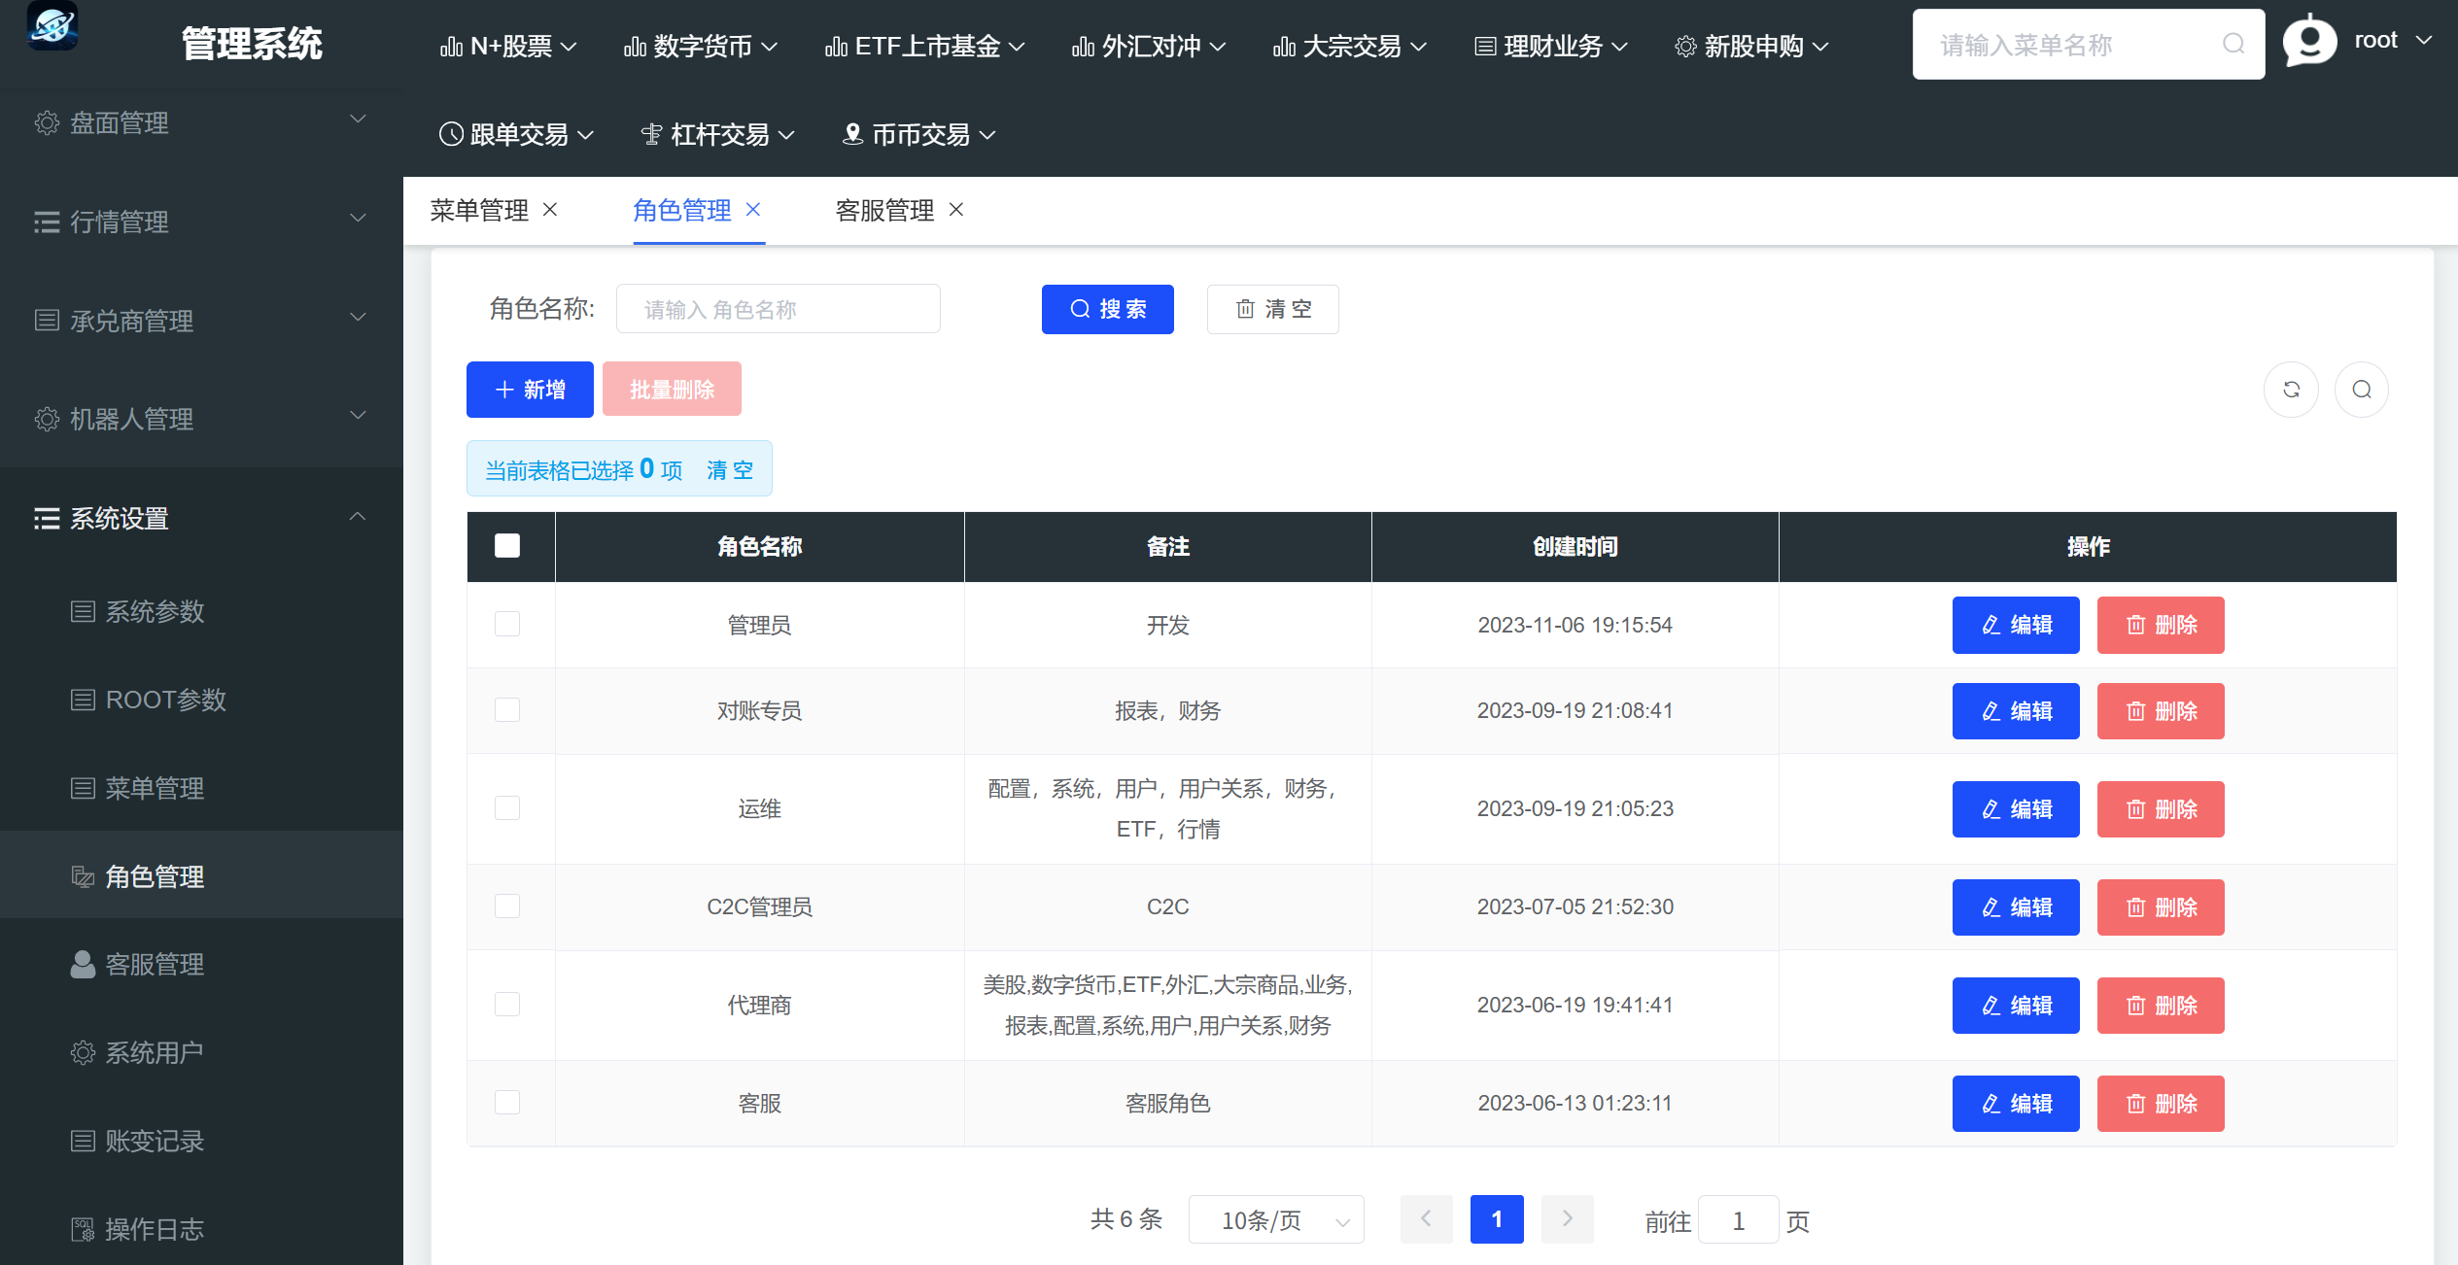This screenshot has width=2458, height=1265.
Task: Collapse the 系统设置 sidebar section
Action: [199, 518]
